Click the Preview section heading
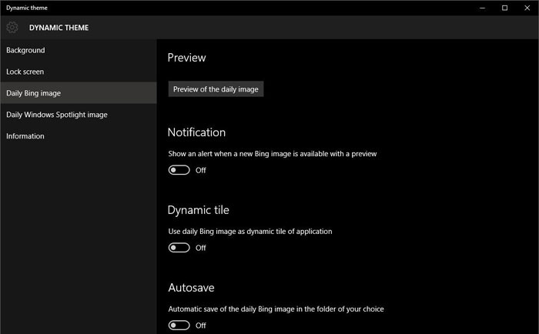The height and width of the screenshot is (334, 539). pyautogui.click(x=186, y=58)
